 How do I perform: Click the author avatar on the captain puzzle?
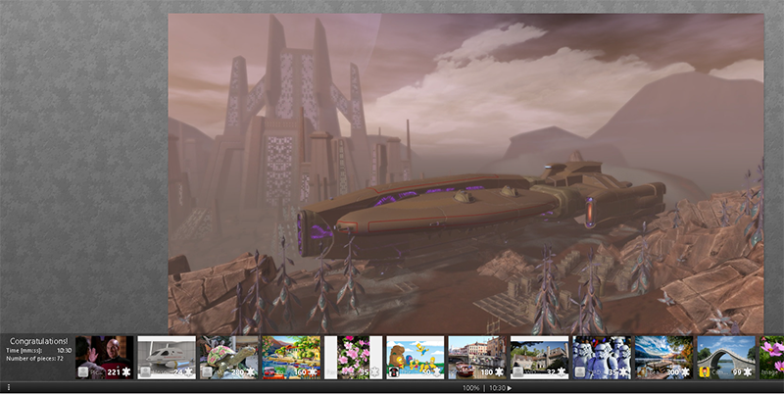pos(83,372)
